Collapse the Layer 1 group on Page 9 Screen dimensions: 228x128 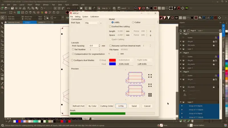[x=180, y=102]
